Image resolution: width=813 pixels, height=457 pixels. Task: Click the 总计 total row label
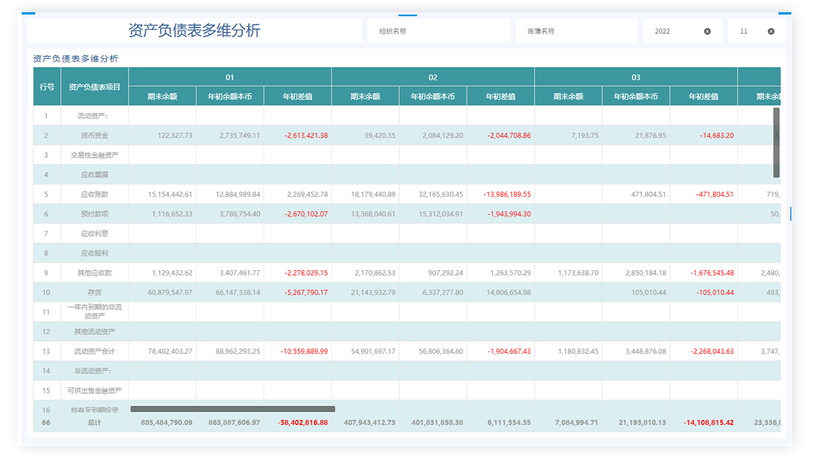pyautogui.click(x=94, y=422)
